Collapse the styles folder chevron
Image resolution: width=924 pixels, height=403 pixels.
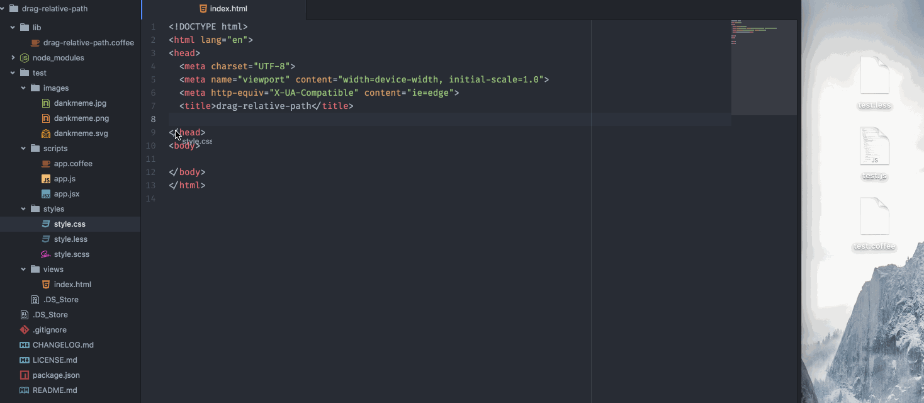24,209
